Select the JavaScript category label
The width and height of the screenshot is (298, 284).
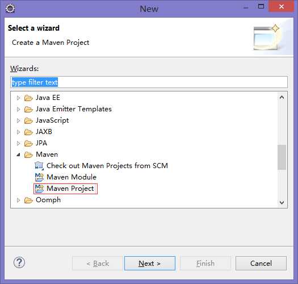pyautogui.click(x=52, y=120)
